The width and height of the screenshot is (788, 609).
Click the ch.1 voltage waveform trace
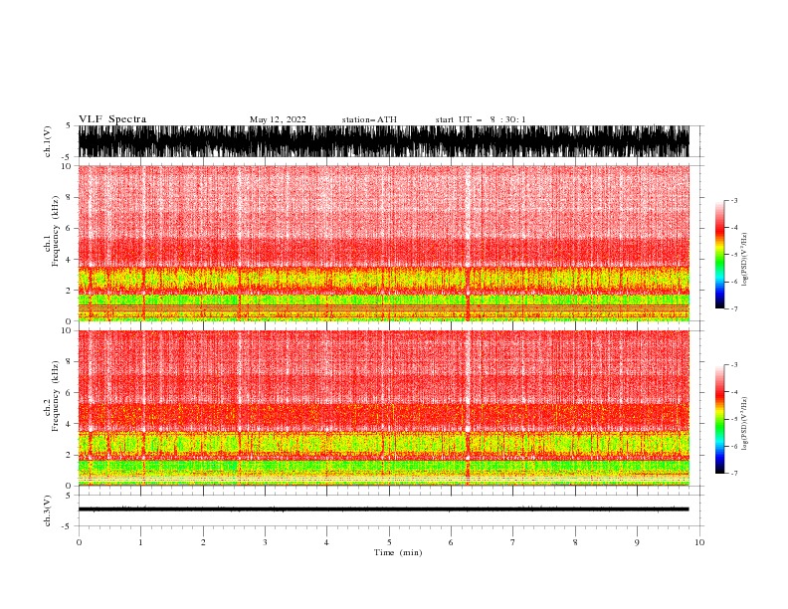point(383,141)
